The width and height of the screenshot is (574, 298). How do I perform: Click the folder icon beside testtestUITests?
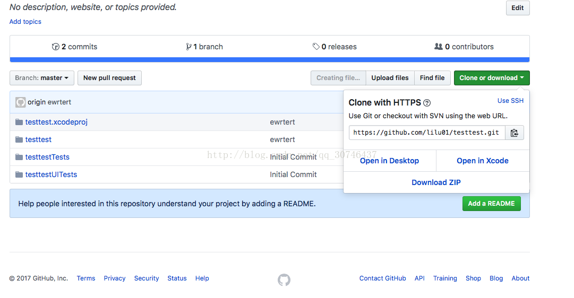click(x=19, y=174)
